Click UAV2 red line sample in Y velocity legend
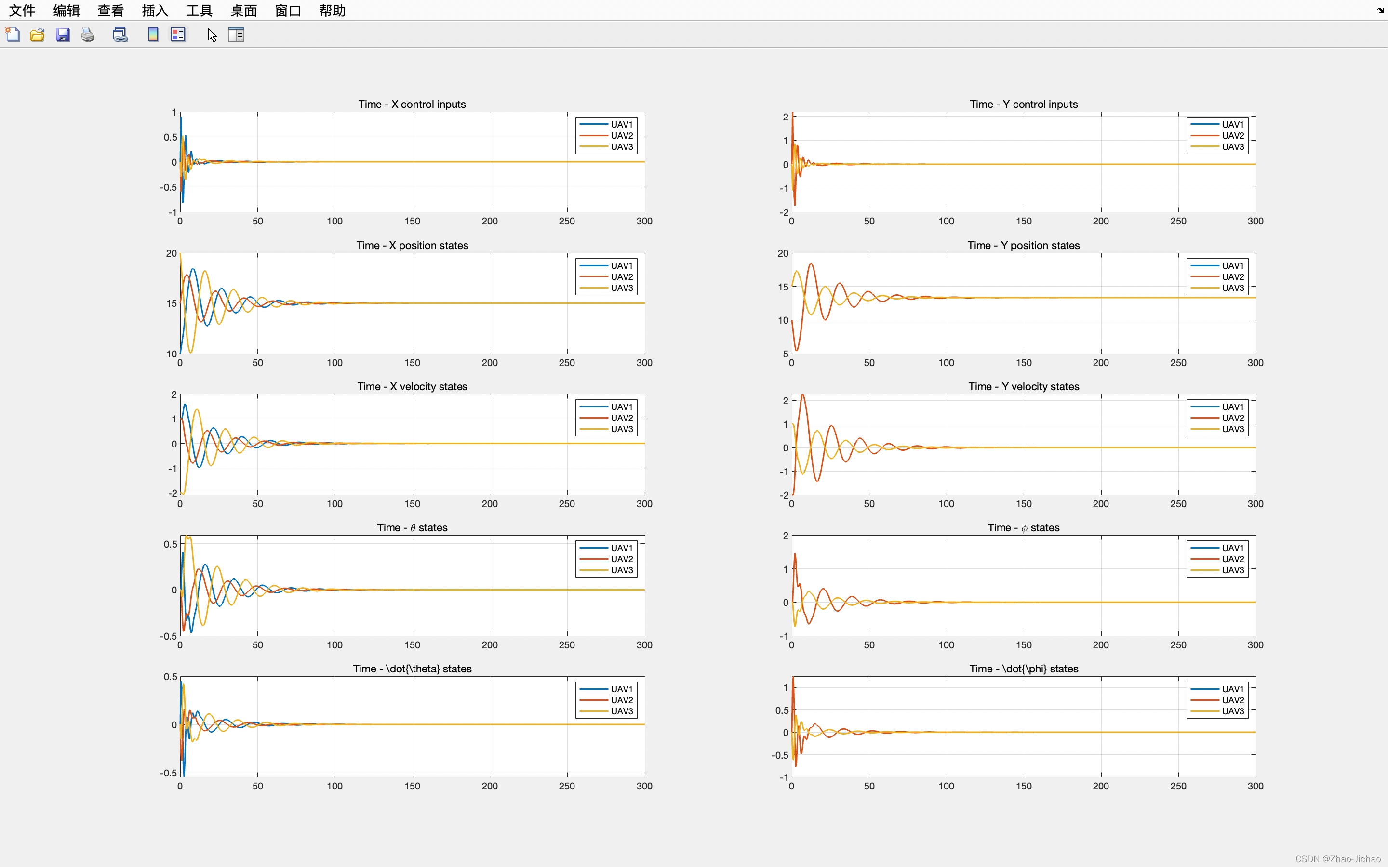 point(1204,418)
